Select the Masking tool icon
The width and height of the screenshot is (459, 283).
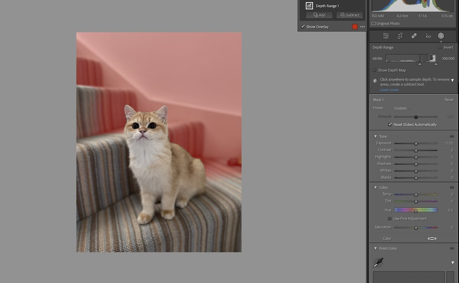pos(441,36)
